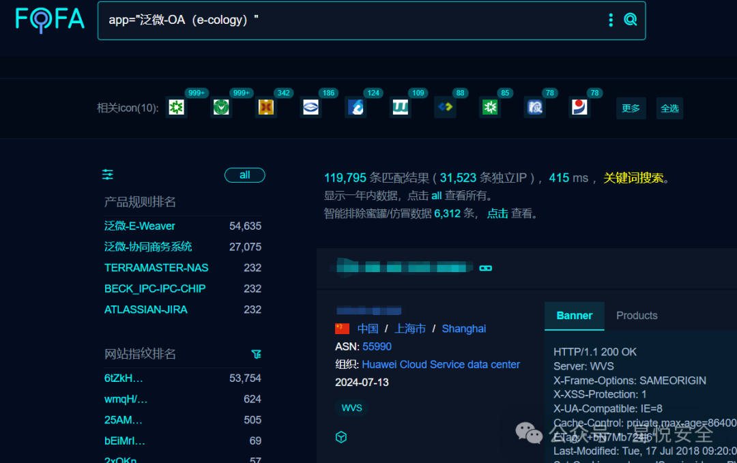This screenshot has height=463, width=737.
Task: Click the cube icon under WVS tag
Action: [341, 437]
